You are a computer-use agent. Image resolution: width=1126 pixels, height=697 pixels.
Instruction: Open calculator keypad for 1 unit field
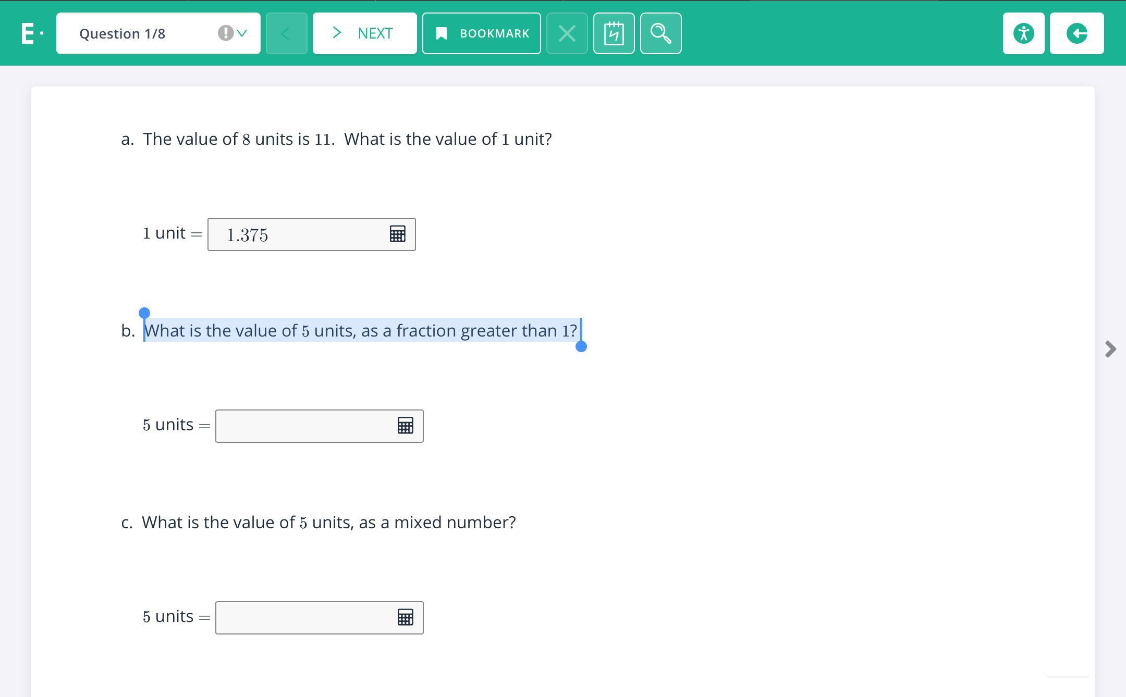[397, 234]
